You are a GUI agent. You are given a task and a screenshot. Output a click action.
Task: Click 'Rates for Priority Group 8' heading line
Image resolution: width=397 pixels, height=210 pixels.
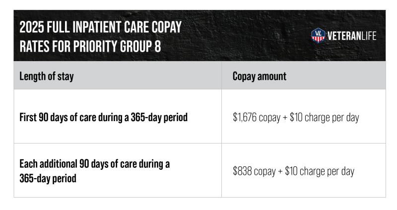click(90, 46)
